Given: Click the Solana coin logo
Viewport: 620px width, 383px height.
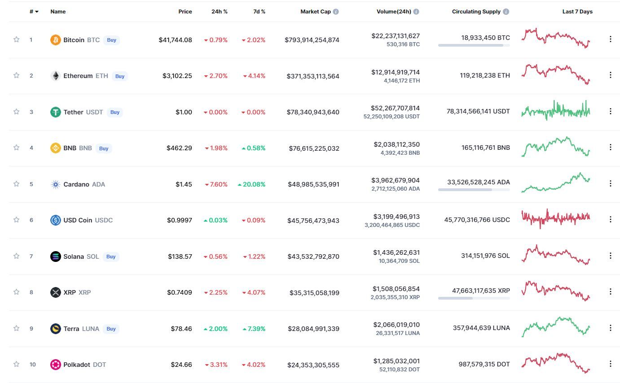Looking at the screenshot, I should [55, 257].
